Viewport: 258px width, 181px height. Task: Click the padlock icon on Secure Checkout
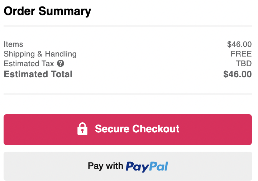point(82,129)
